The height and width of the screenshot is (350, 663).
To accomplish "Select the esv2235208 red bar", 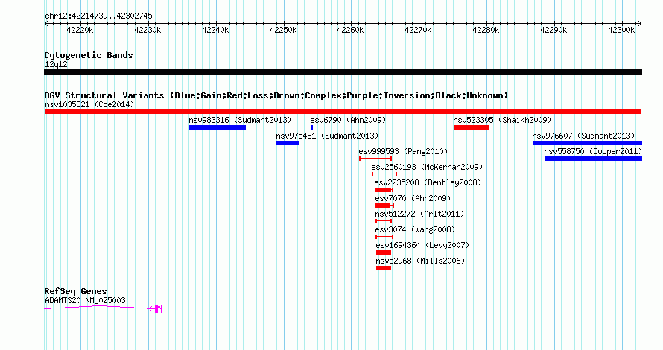I will (x=384, y=190).
